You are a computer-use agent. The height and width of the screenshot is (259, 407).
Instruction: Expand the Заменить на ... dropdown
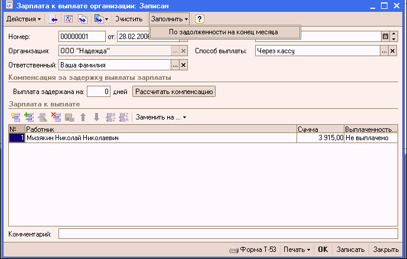pyautogui.click(x=161, y=117)
